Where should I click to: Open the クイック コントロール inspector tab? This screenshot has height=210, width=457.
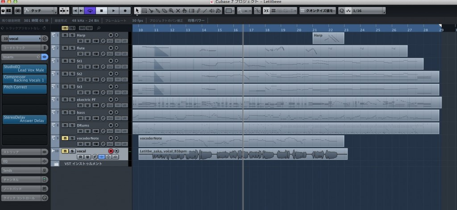pos(21,198)
